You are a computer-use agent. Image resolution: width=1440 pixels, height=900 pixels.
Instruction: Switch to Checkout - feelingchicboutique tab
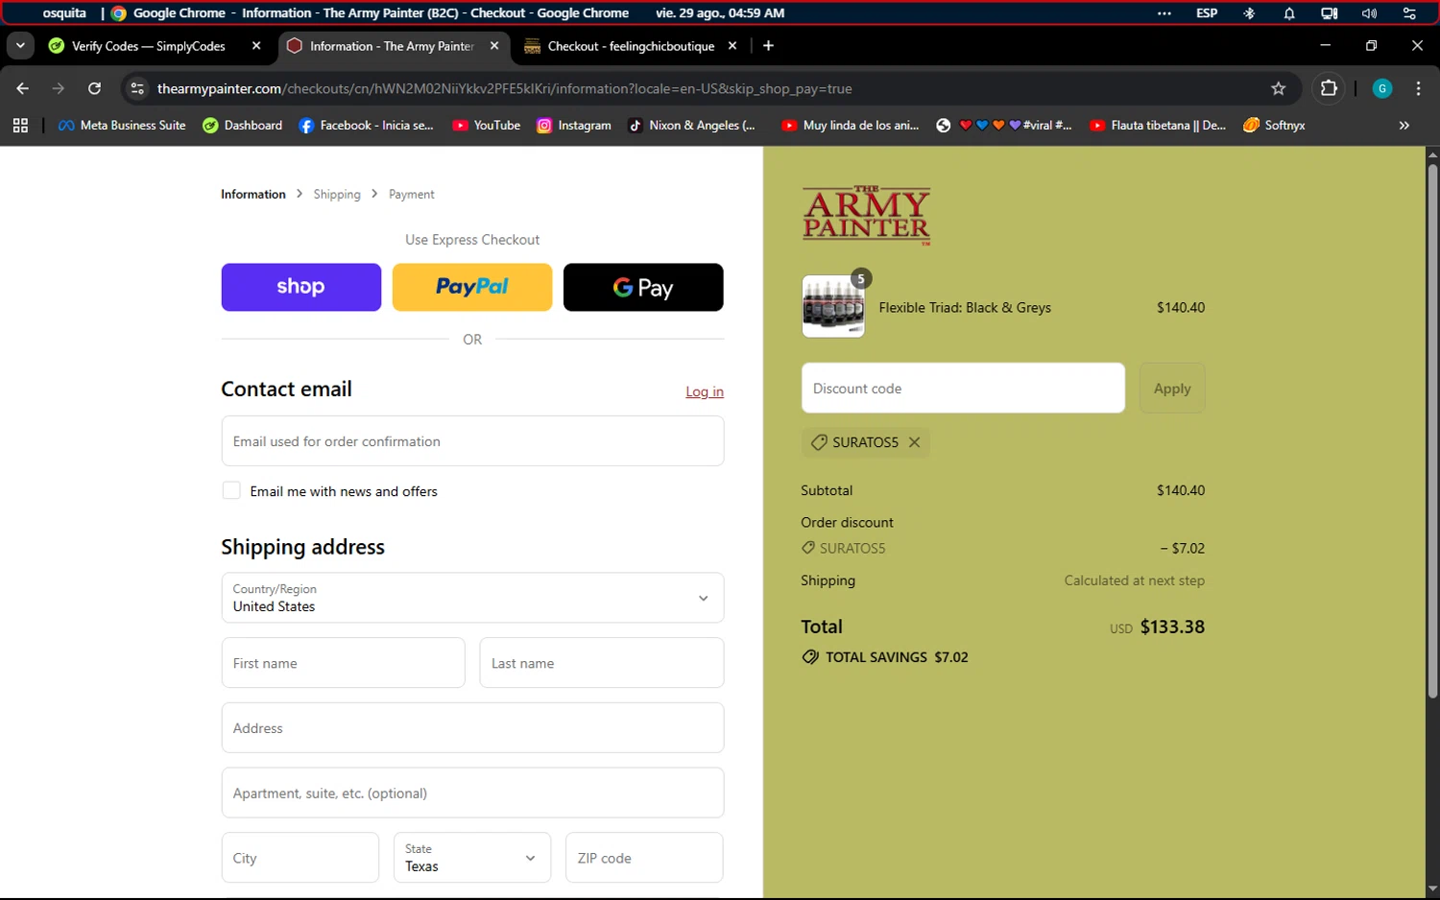click(x=631, y=45)
